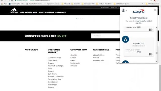Open the Fordham Prep bookmarks folder

point(104,4)
